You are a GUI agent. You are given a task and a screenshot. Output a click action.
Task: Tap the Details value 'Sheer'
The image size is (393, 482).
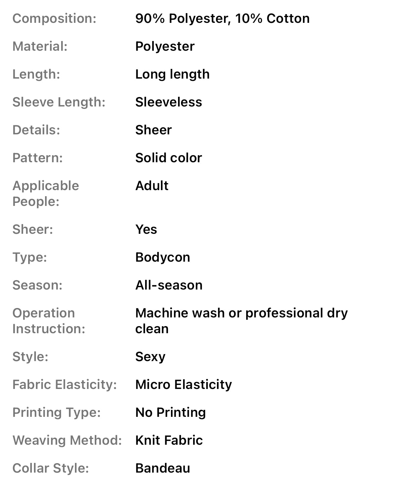(153, 130)
